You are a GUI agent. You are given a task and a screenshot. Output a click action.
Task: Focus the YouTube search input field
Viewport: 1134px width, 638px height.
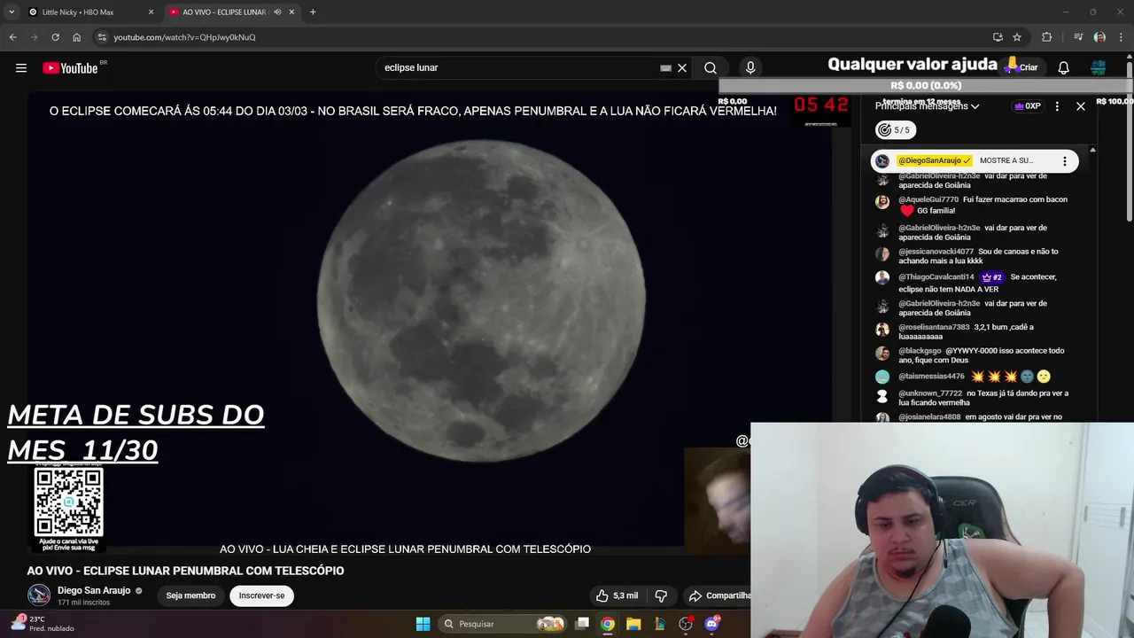coord(520,67)
